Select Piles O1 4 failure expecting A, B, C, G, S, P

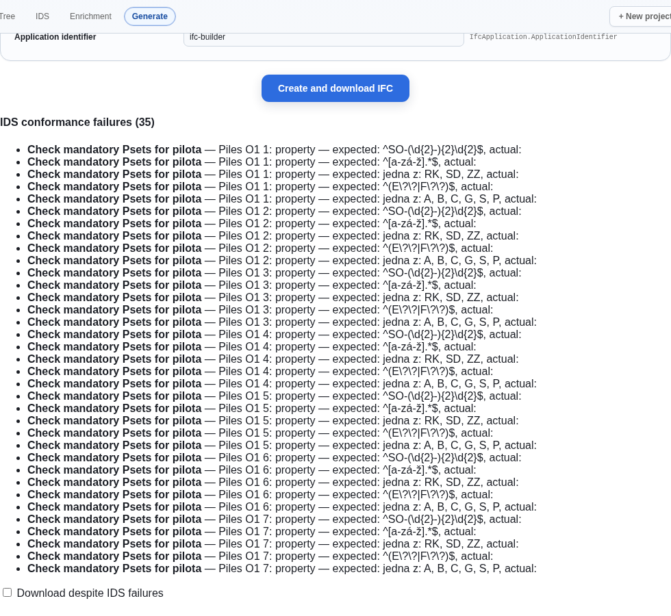coord(282,384)
